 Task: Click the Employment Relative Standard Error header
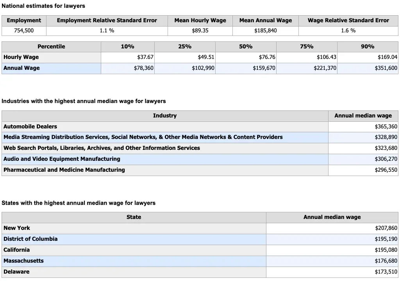[107, 20]
